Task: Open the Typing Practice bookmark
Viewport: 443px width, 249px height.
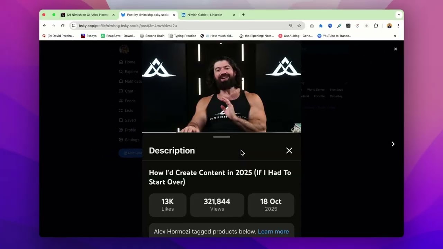Action: 182,36
